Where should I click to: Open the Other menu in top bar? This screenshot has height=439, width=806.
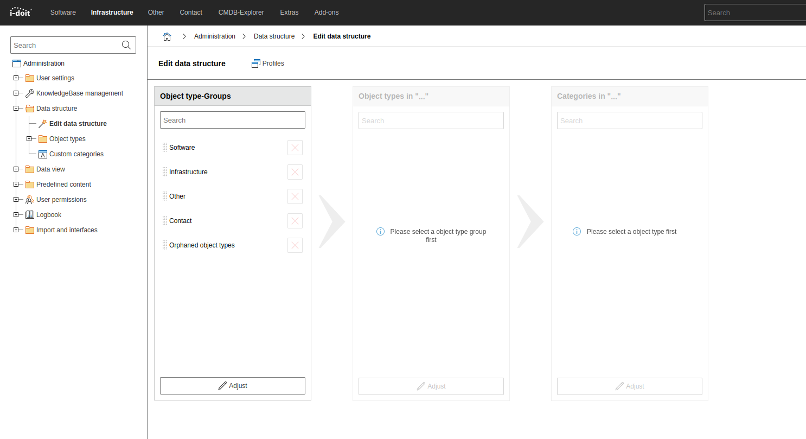(156, 12)
